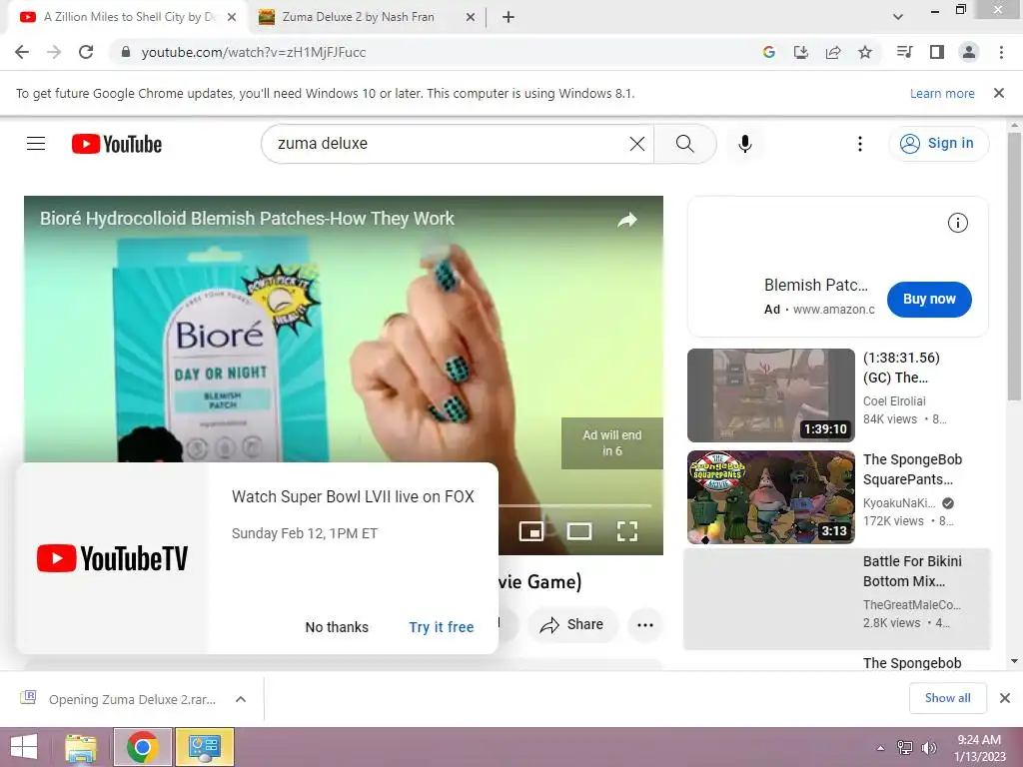1023x767 pixels.
Task: Enable miniplayer mode
Action: tap(531, 531)
